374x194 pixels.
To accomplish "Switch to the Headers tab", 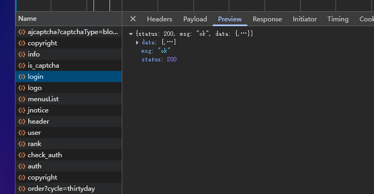I will [160, 19].
